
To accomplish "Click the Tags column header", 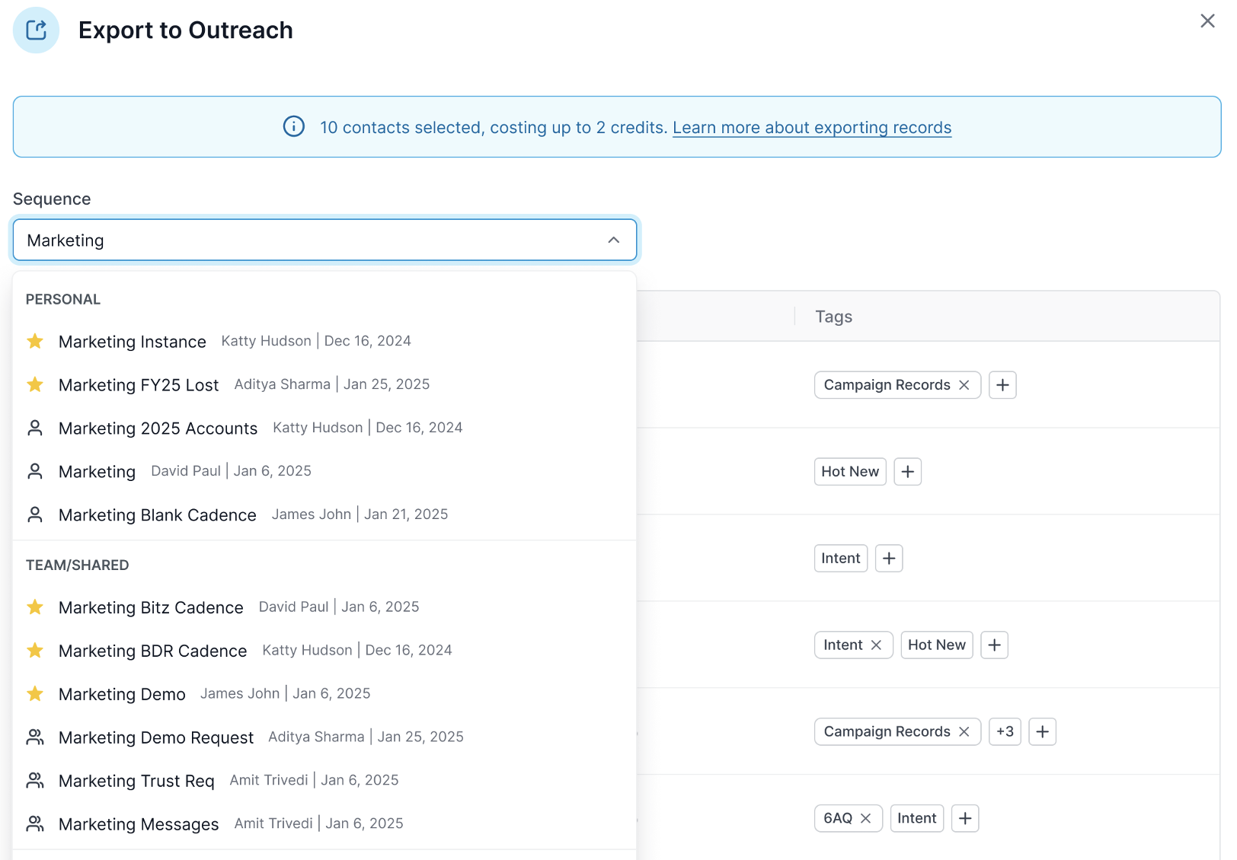I will [x=833, y=317].
